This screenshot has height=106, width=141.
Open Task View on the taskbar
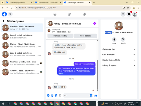(9, 103)
